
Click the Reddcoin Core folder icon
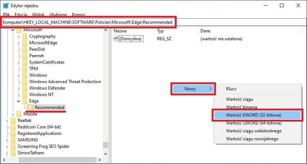coord(13,127)
